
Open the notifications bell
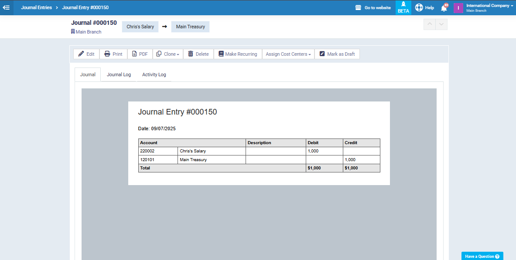click(444, 8)
